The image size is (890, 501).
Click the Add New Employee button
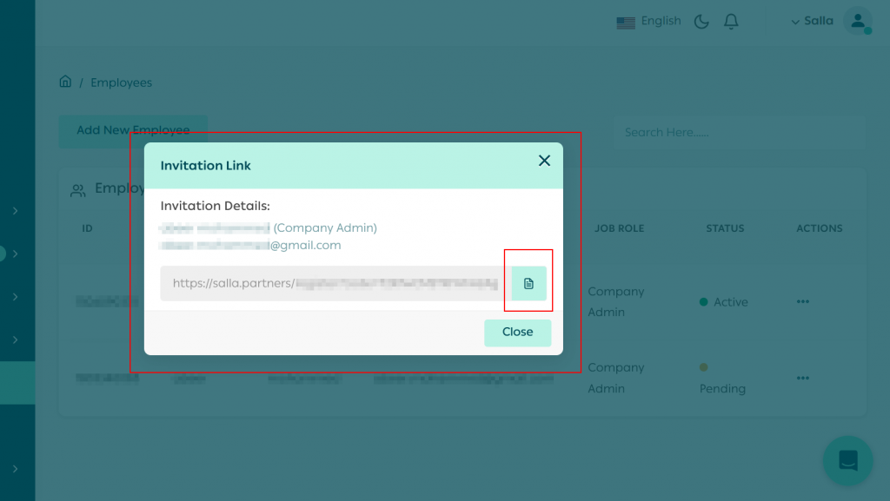point(133,130)
